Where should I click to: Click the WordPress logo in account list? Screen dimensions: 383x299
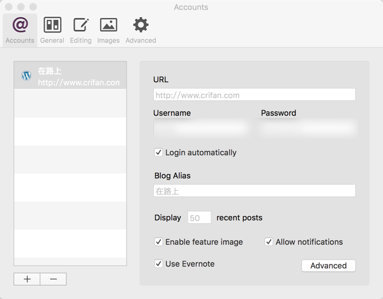[x=26, y=76]
